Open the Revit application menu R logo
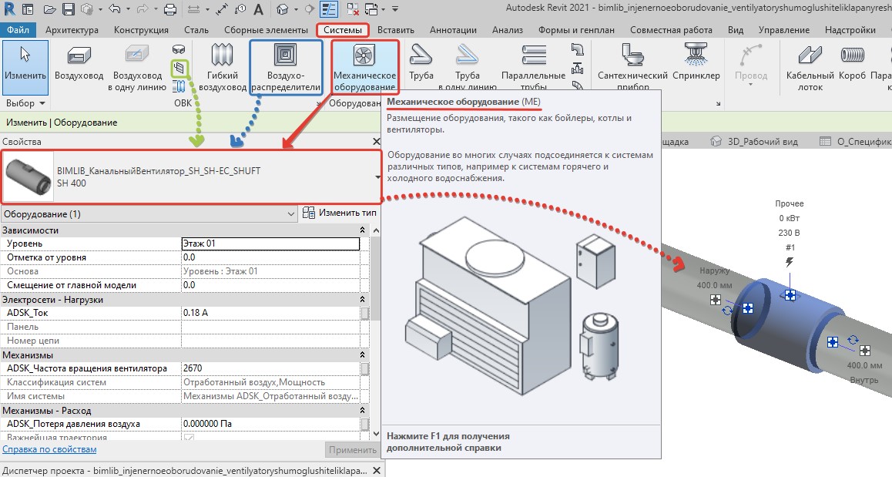Screen dimensions: 892x477 point(10,9)
